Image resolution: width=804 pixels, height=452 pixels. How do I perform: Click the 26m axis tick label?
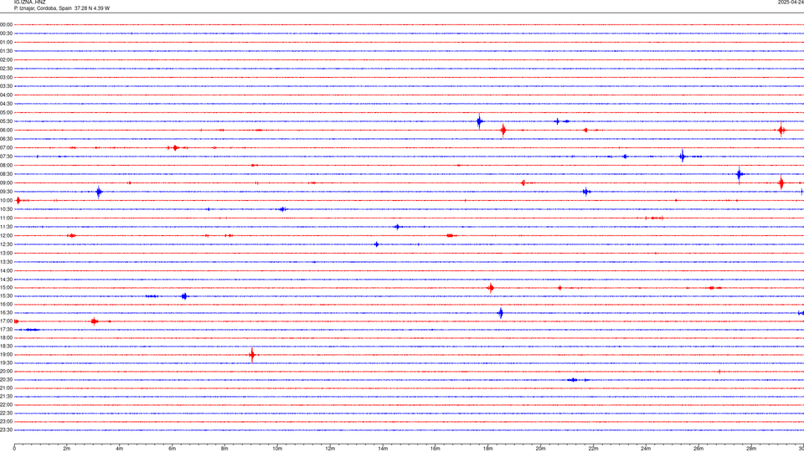[698, 449]
